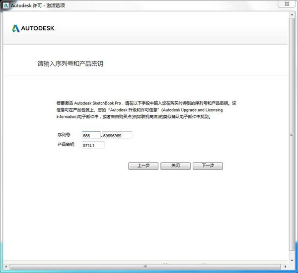
Task: Click the Autodesk logo in header
Action: point(34,28)
